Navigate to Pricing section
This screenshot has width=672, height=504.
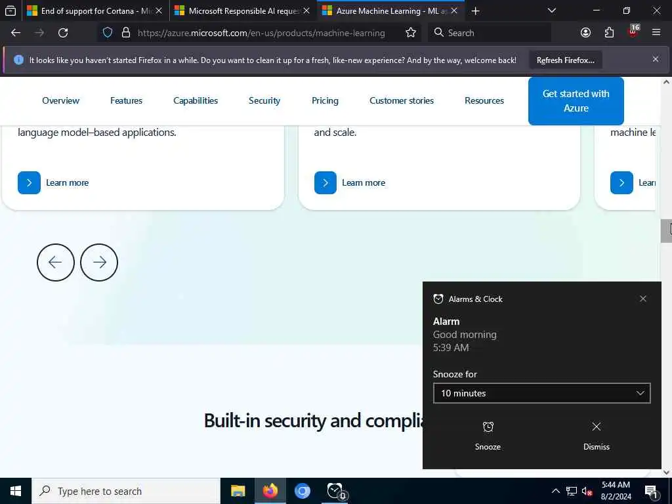point(325,100)
